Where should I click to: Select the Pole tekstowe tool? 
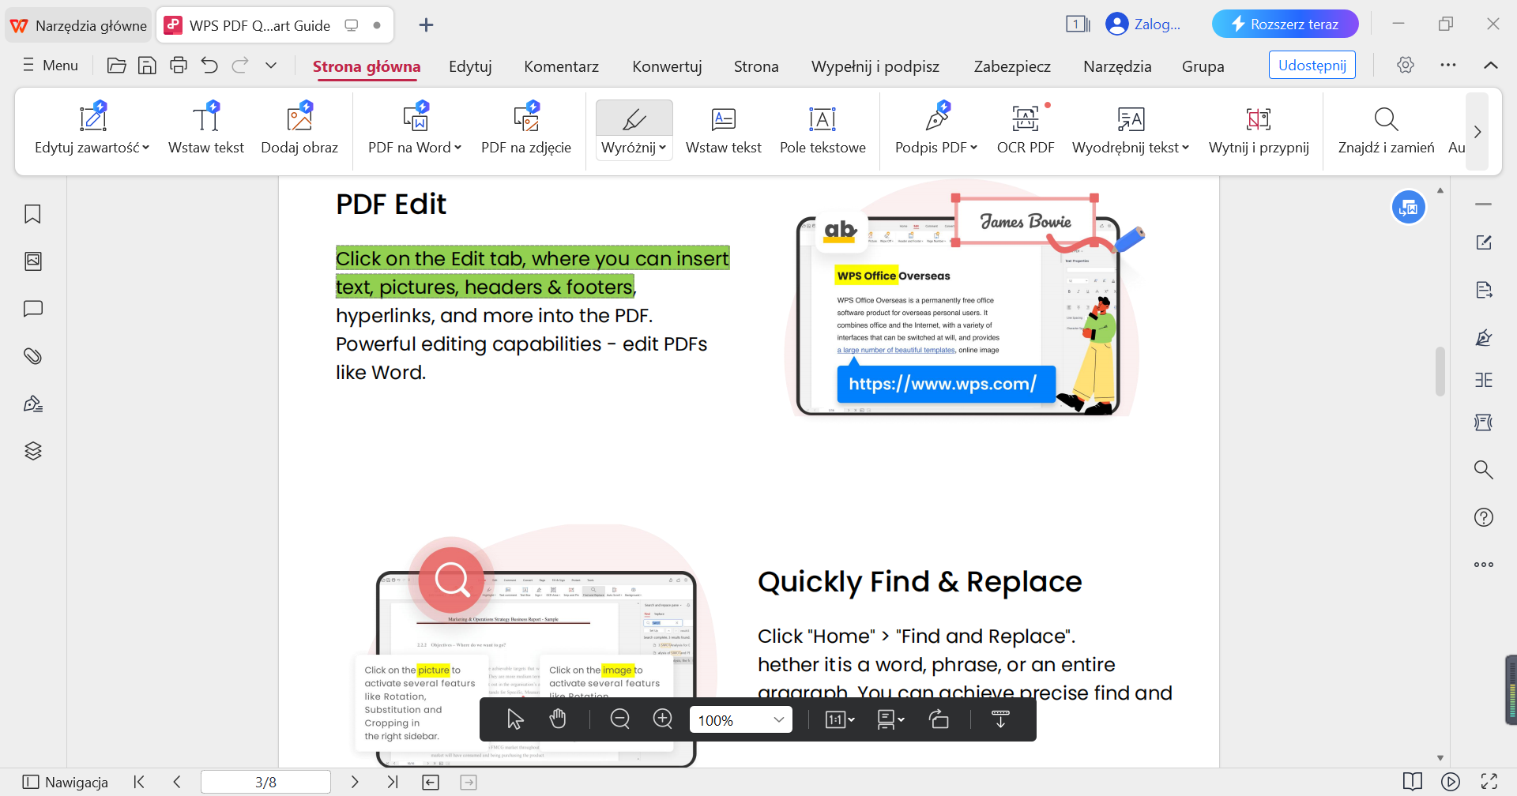(822, 128)
